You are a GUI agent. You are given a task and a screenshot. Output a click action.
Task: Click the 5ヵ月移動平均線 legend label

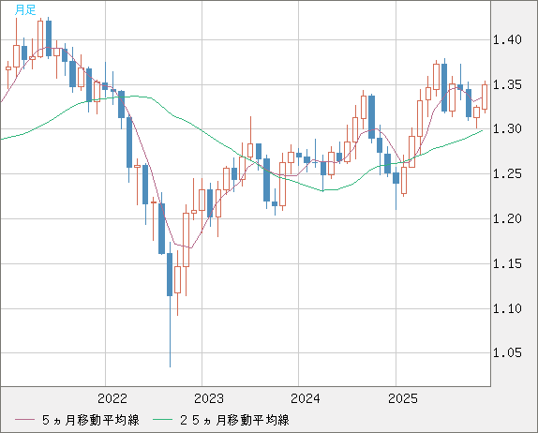click(x=91, y=420)
